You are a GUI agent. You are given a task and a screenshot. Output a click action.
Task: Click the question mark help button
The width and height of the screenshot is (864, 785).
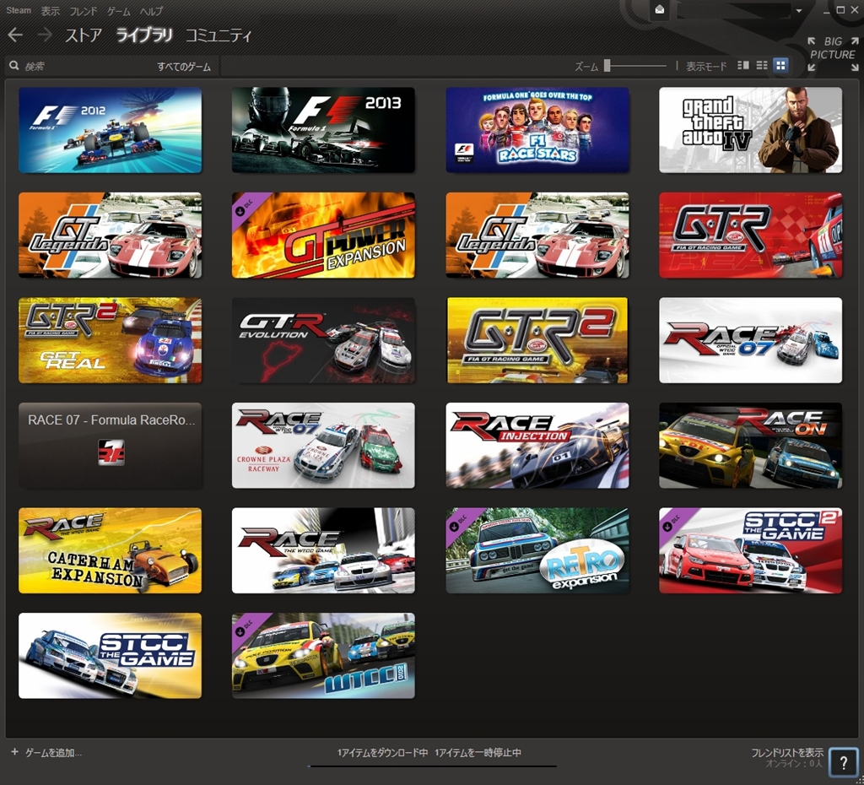844,762
